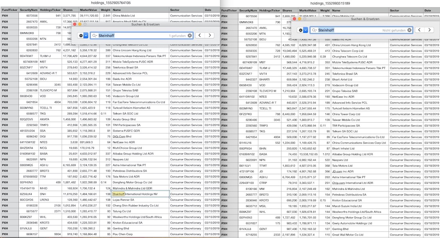
Task: Minimize the left Suchen & Ersetzen dialog
Action: (x=80, y=24)
